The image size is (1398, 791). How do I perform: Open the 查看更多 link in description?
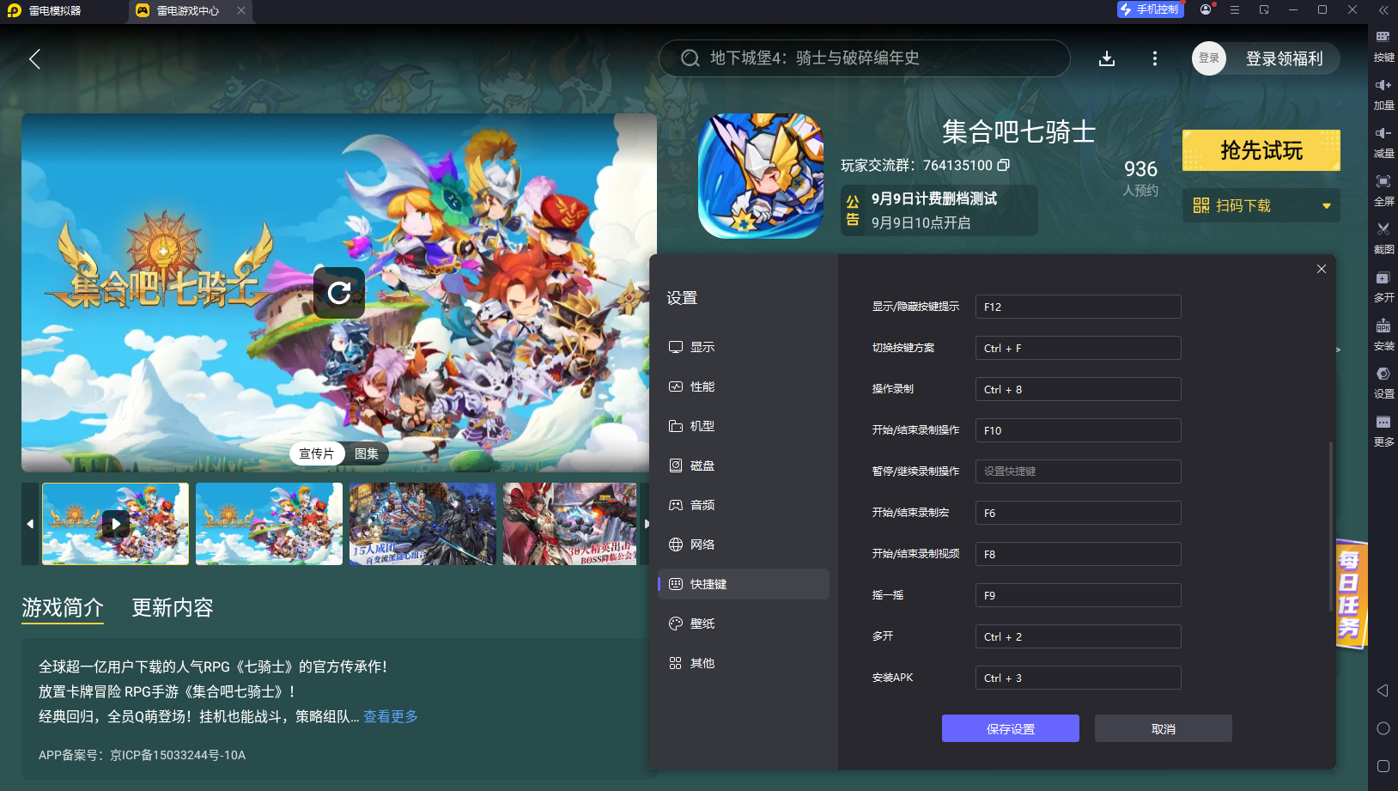391,716
